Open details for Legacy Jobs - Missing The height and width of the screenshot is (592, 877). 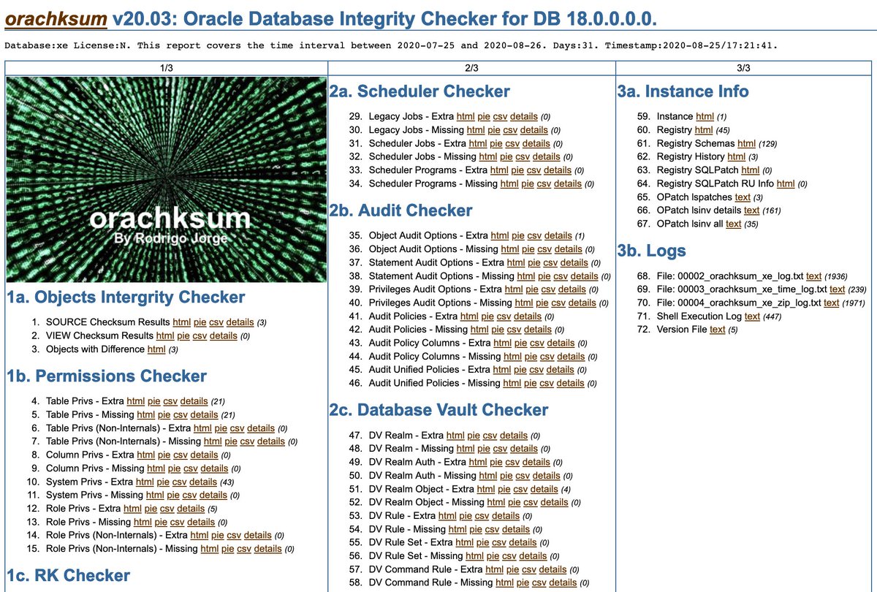[534, 129]
